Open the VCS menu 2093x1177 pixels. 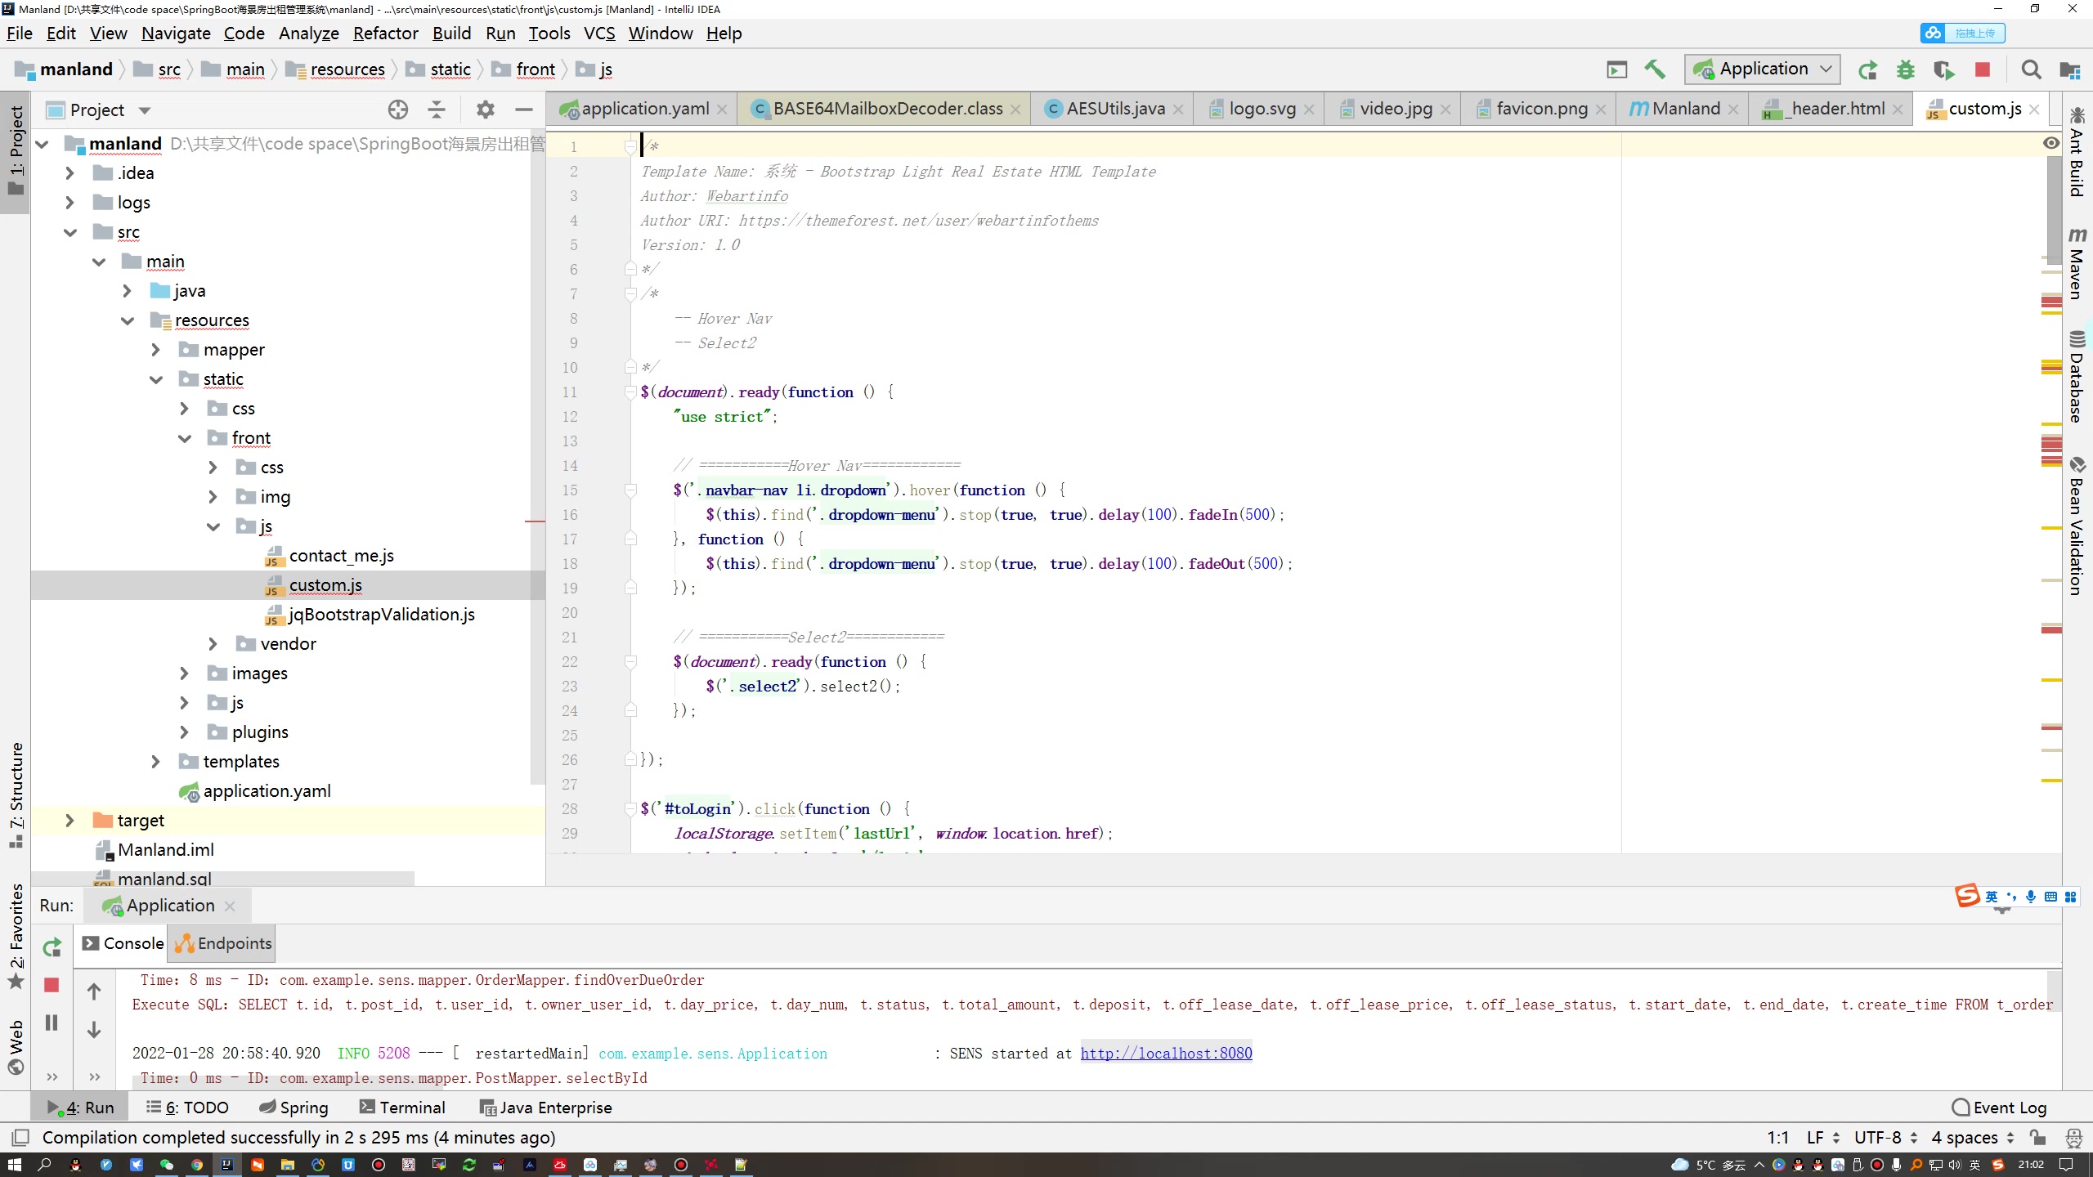coord(598,34)
